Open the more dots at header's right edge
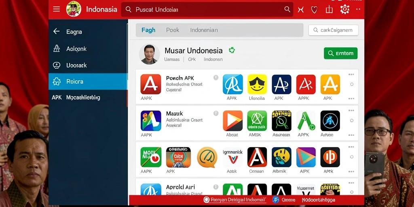 point(358,9)
